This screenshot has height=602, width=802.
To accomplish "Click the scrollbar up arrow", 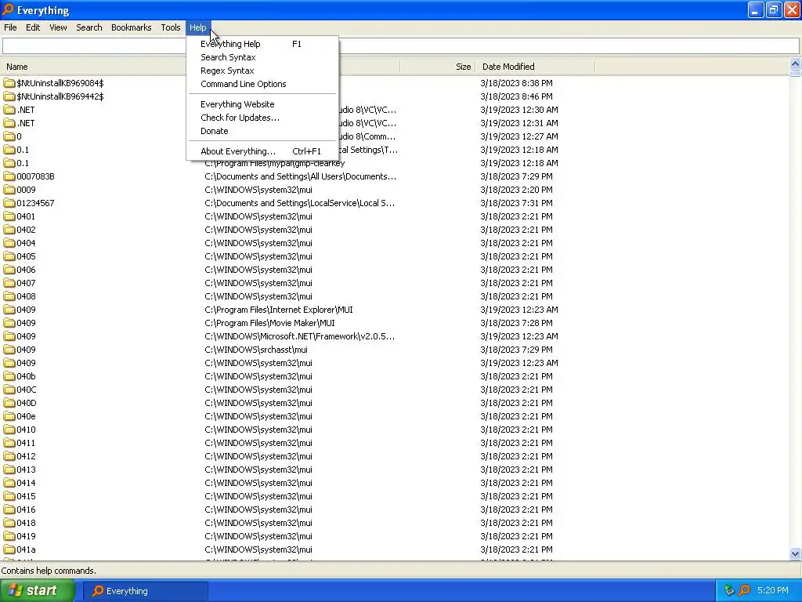I will click(x=795, y=64).
